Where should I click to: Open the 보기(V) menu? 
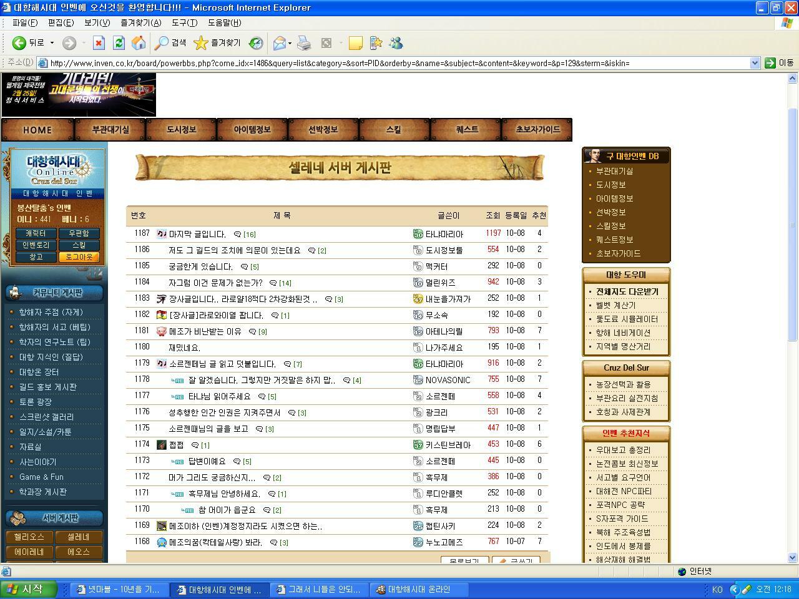click(x=97, y=22)
